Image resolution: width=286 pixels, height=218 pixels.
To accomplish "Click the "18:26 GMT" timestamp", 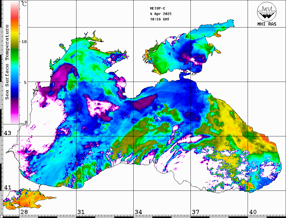I will pos(160,19).
